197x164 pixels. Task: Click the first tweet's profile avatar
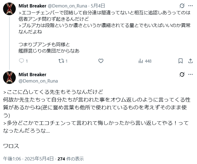tap(9, 9)
